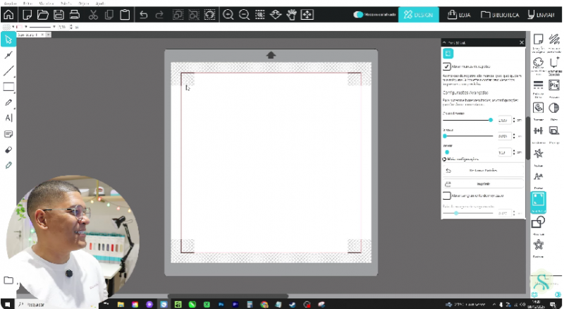Open the Pix panel icon on right sidebar
Screen dimensions: 564x309
(553, 85)
